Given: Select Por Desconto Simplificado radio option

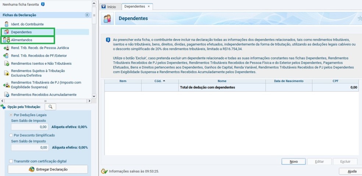Looking at the screenshot, I should pos(11,135).
